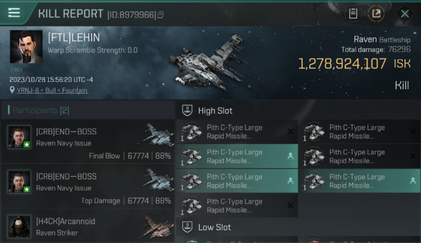The width and height of the screenshot is (421, 243).
Task: Open the hamburger menu icon
Action: pyautogui.click(x=14, y=13)
